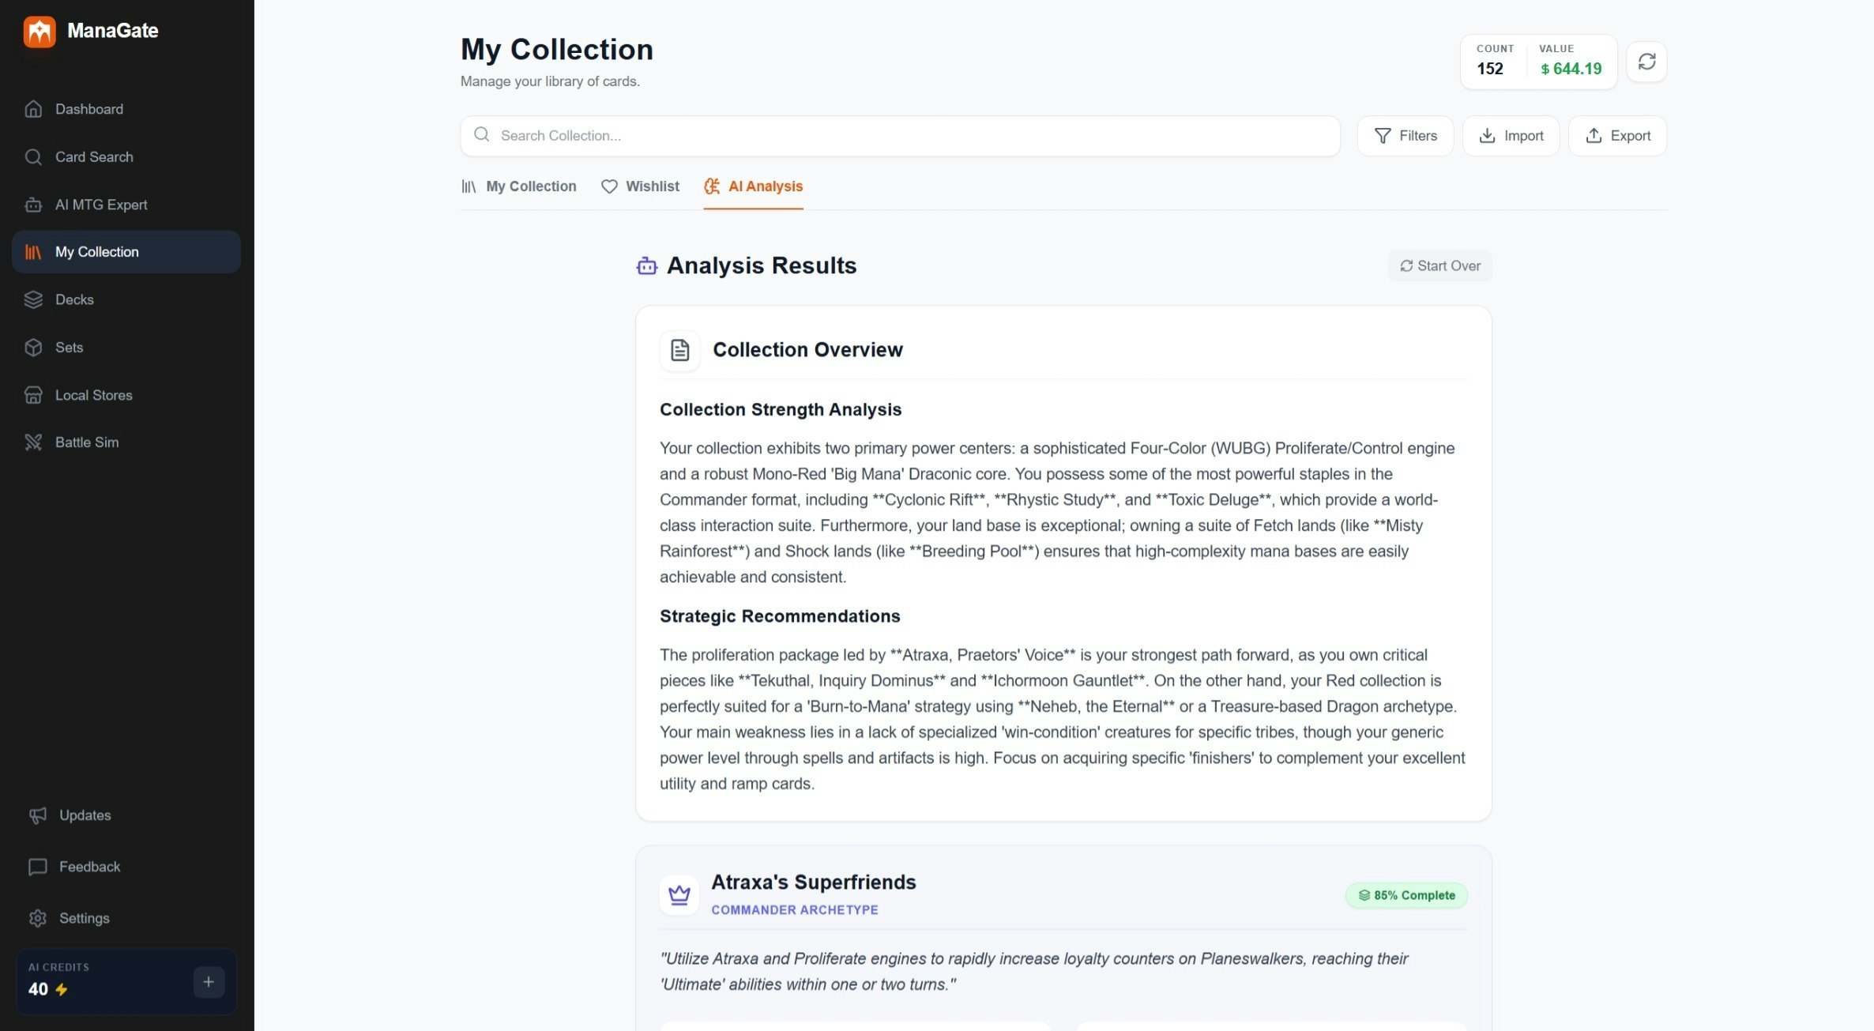Open the Card Search magnifier icon
The height and width of the screenshot is (1031, 1874).
(x=34, y=156)
